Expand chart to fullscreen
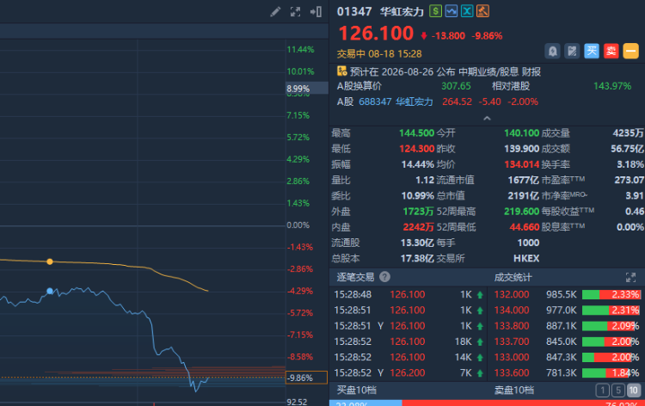 pos(295,11)
